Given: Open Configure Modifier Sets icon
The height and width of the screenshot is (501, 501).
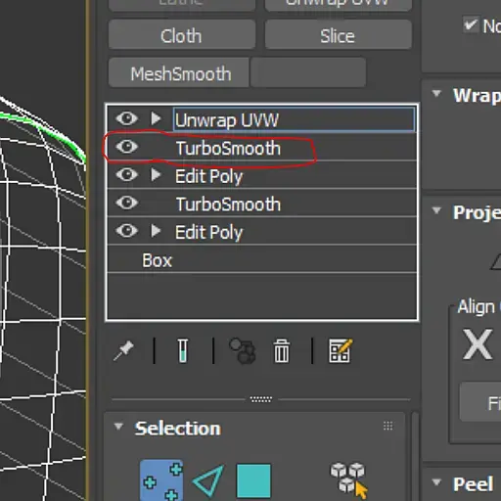Looking at the screenshot, I should (x=340, y=351).
